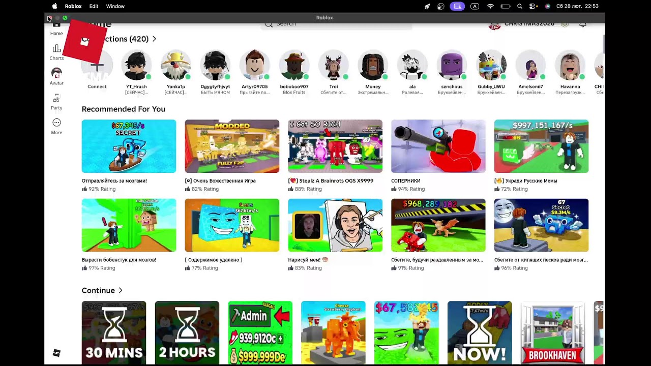This screenshot has height=366, width=651.
Task: Open friend ala's avatar
Action: pyautogui.click(x=412, y=65)
